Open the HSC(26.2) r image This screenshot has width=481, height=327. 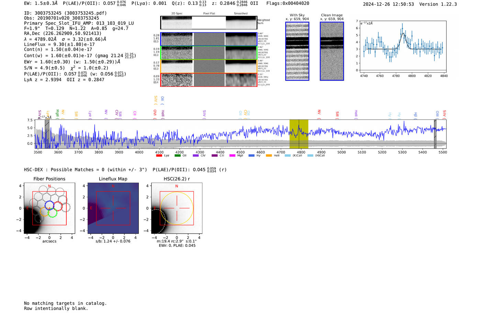tap(177, 208)
